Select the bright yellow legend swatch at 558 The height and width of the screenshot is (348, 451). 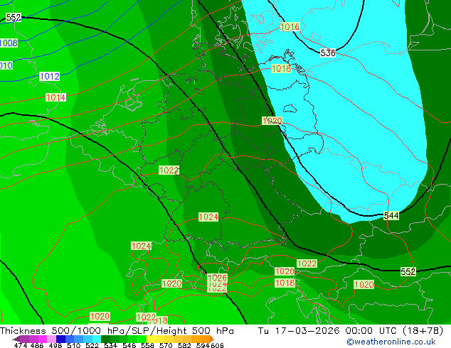pyautogui.click(x=151, y=339)
